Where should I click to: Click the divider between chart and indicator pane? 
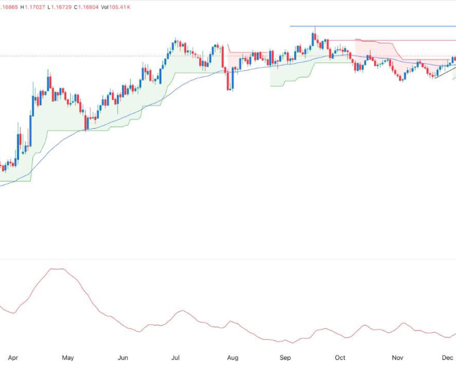point(228,260)
